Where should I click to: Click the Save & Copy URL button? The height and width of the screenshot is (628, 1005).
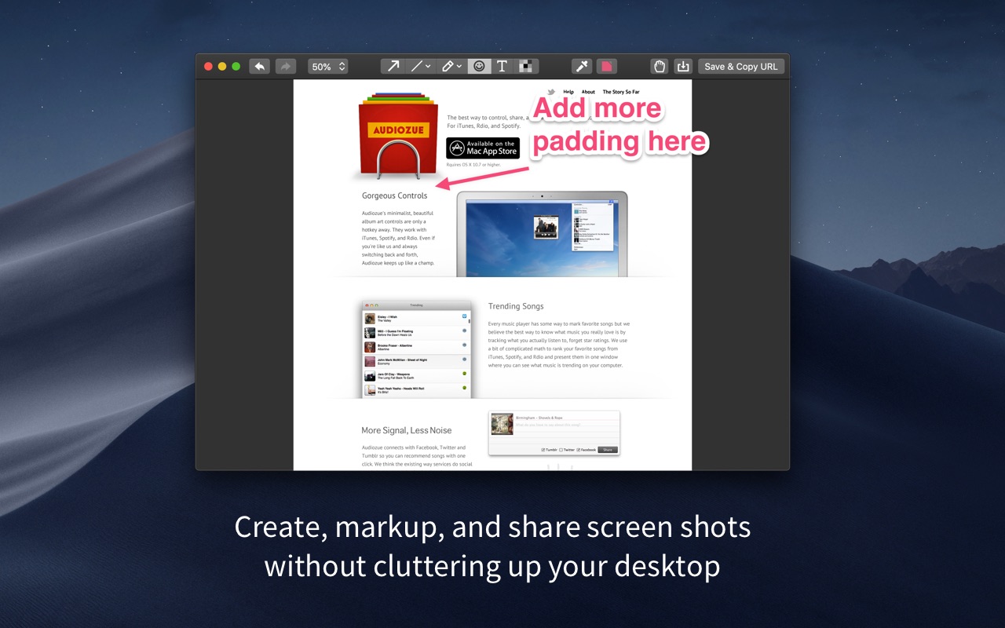coord(741,67)
